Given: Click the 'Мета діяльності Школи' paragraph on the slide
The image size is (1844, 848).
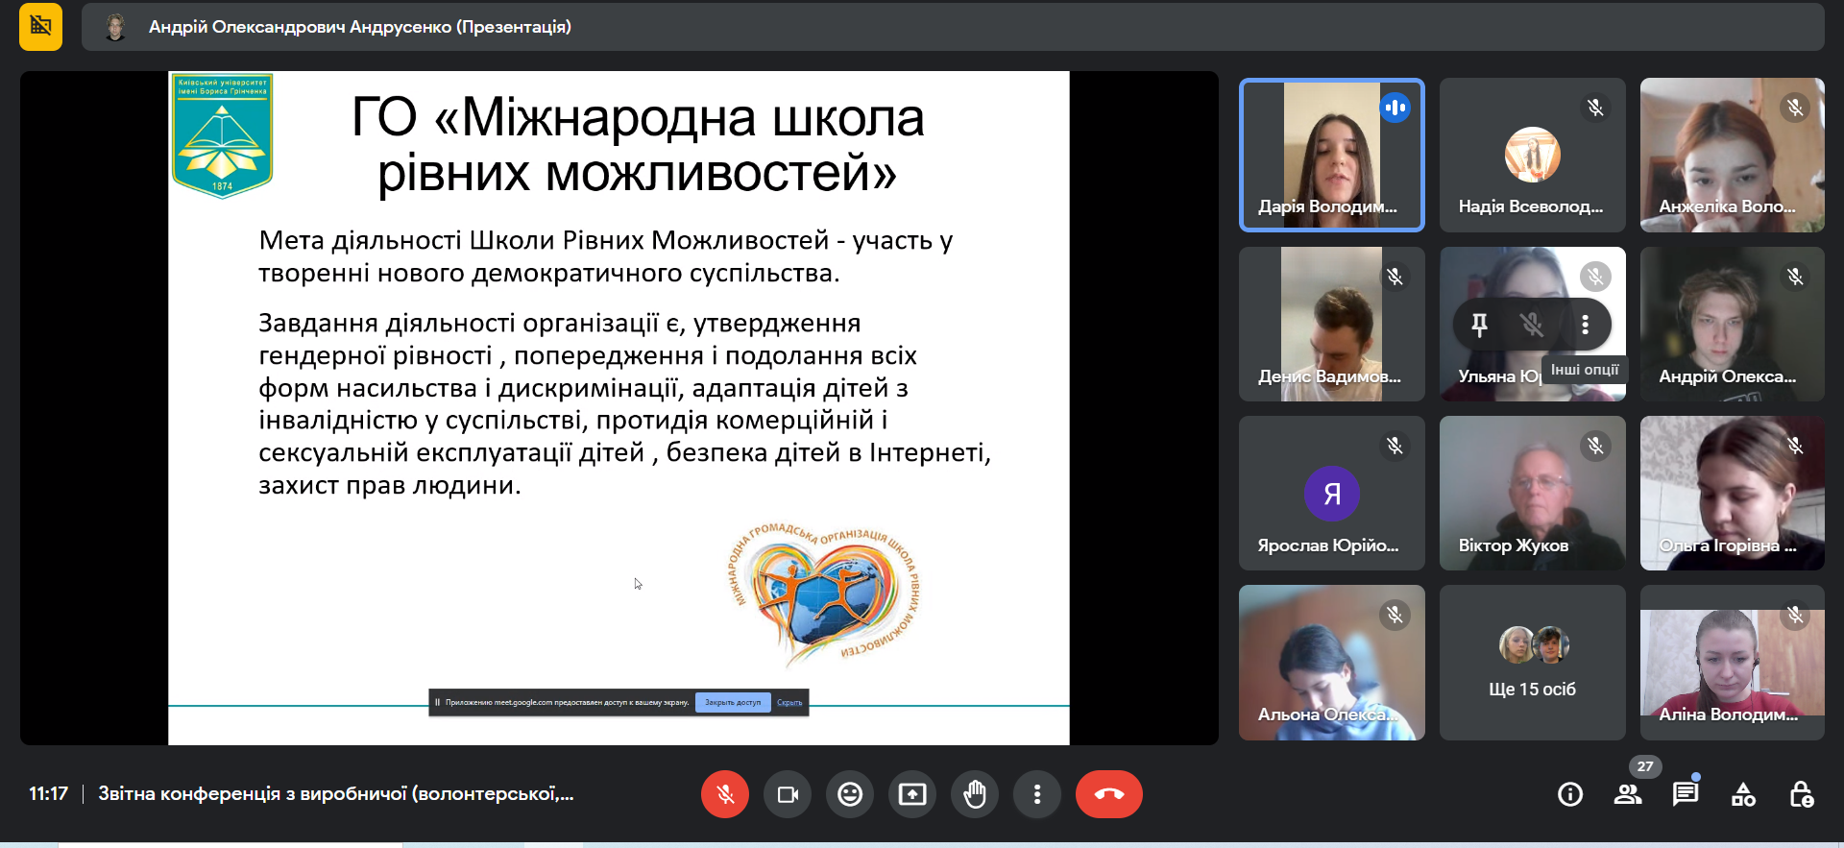Looking at the screenshot, I should pos(606,256).
